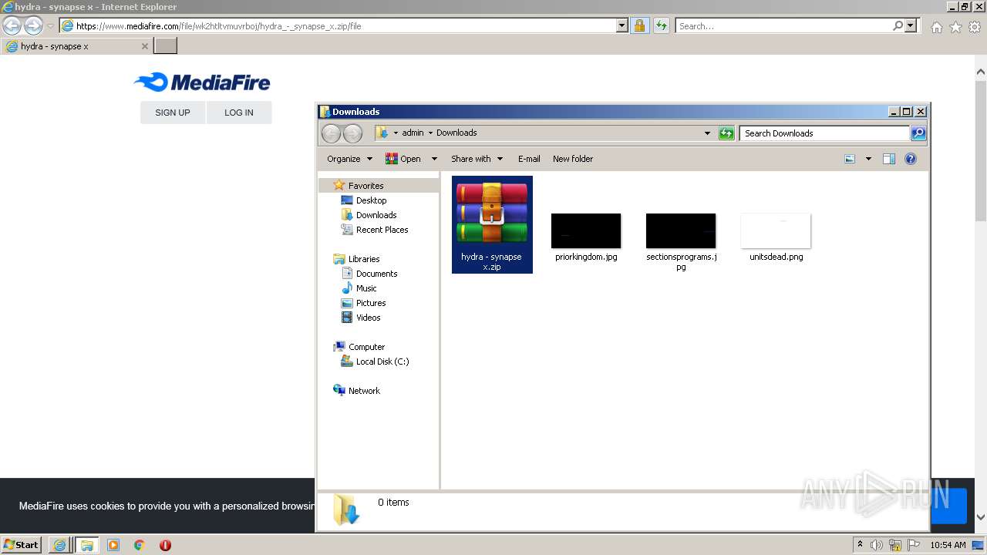This screenshot has height=555, width=987.
Task: Open IE Tools gear icon
Action: click(x=975, y=27)
